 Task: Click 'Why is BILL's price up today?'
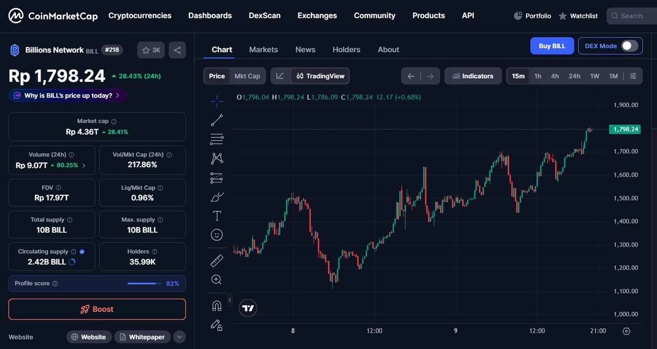(67, 95)
